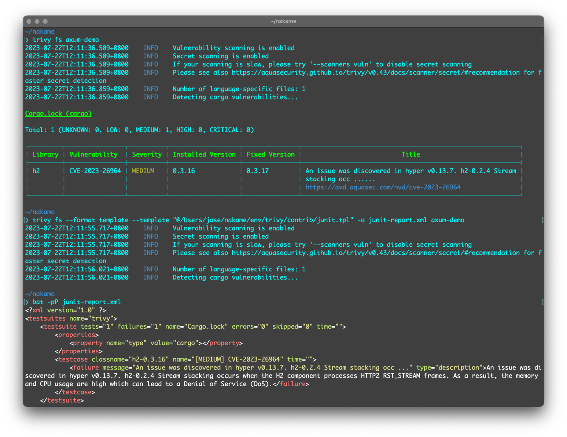567x437 pixels.
Task: Click the Total vulnerability summary line
Action: [139, 130]
